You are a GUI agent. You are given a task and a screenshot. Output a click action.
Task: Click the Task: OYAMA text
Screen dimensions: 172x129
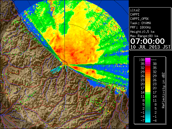[x=141, y=23]
